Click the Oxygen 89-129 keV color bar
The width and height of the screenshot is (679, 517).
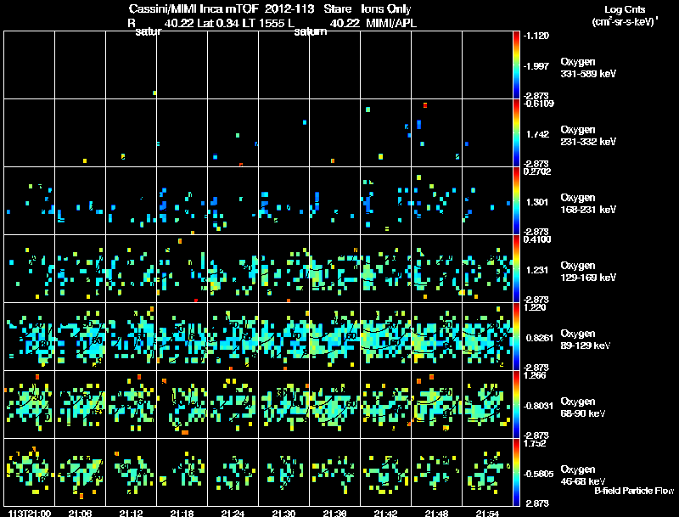[x=516, y=337]
